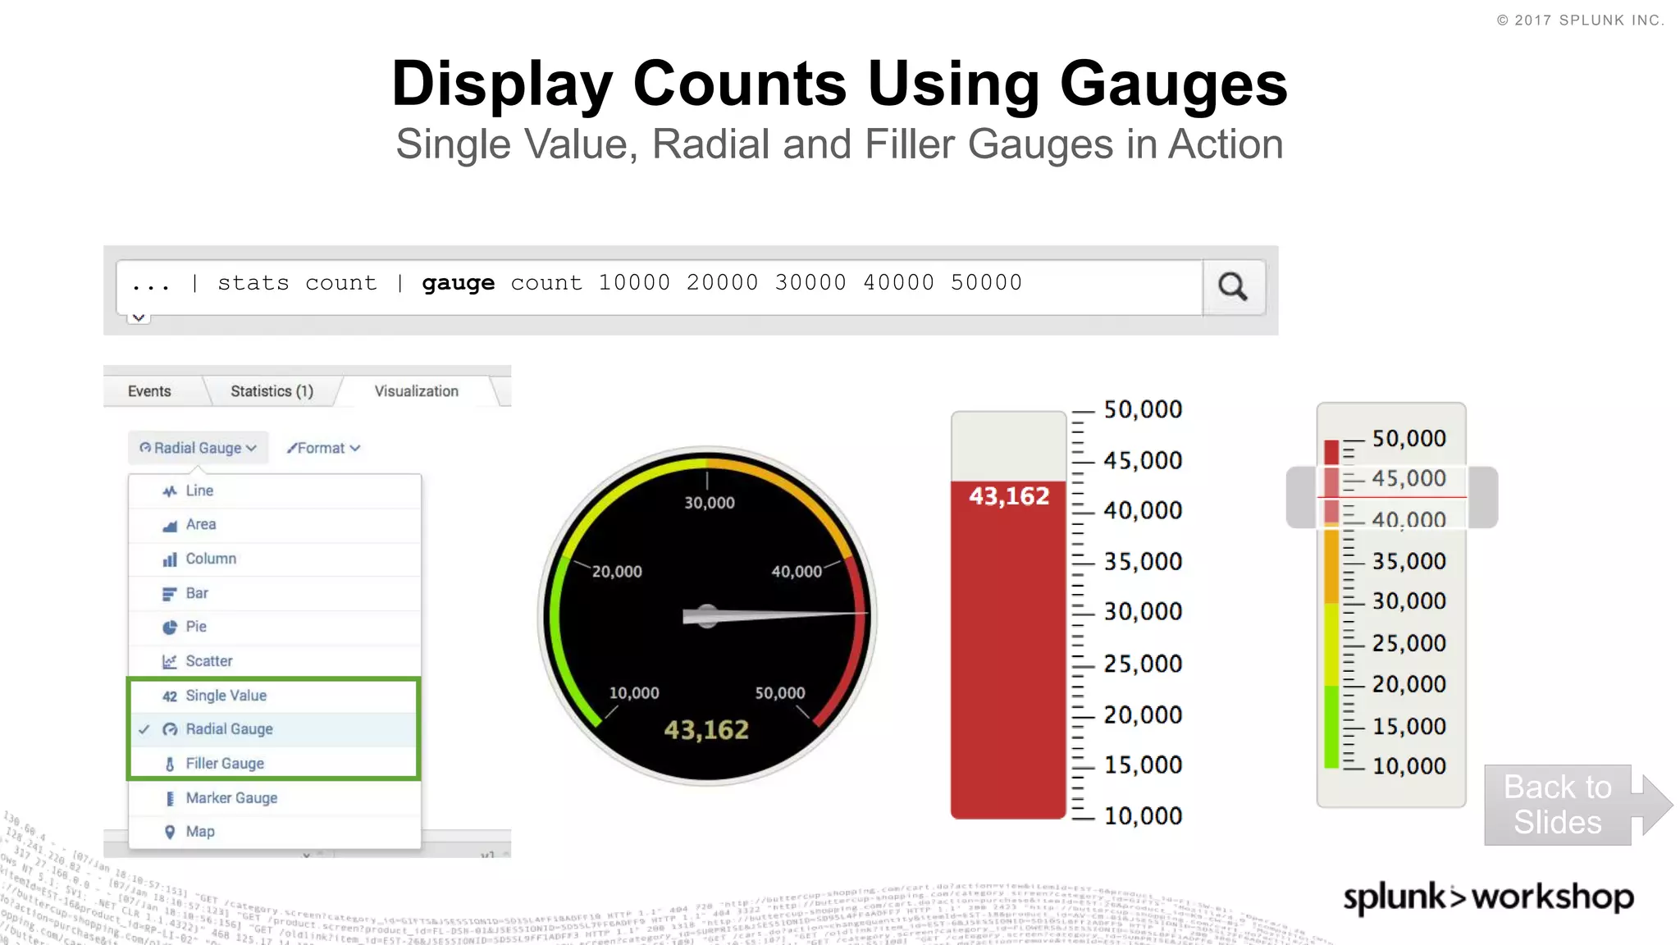
Task: Open the Statistics (1) tab
Action: click(272, 391)
